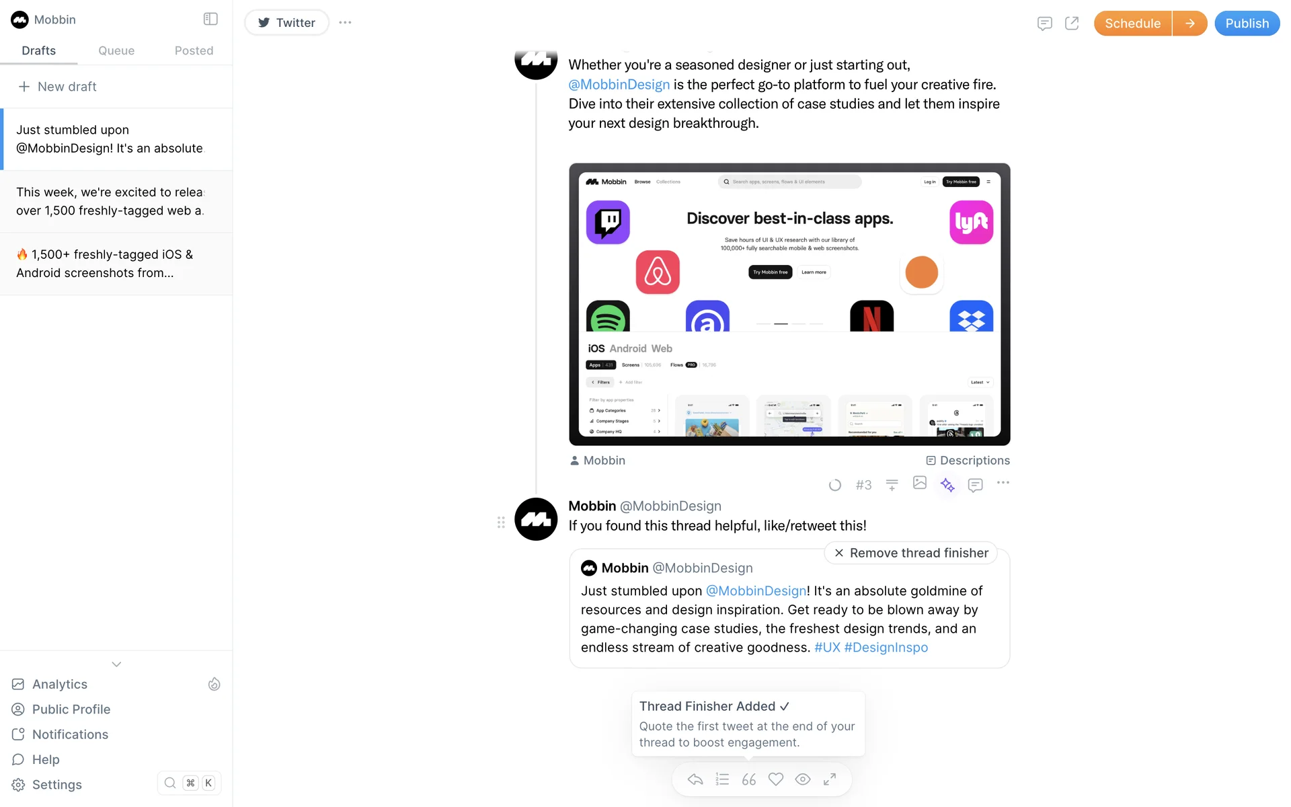Add image to tweet via picture icon
The height and width of the screenshot is (807, 1291).
tap(920, 483)
